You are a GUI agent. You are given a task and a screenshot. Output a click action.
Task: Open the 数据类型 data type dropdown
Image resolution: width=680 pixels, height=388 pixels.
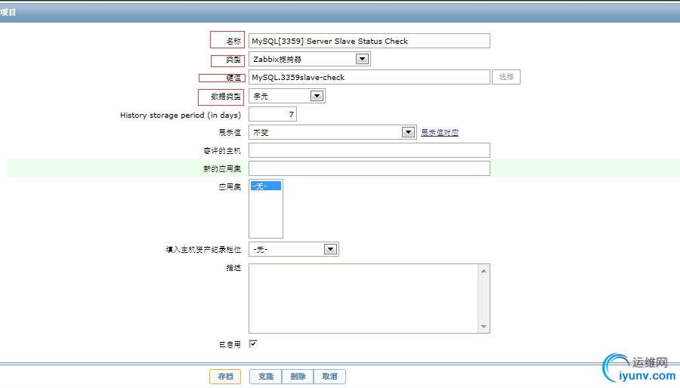point(286,96)
